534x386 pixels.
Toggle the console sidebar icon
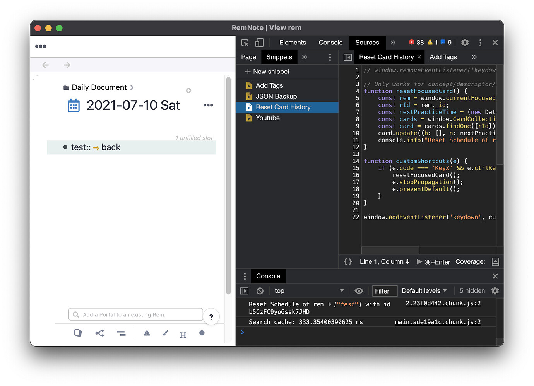pos(244,291)
